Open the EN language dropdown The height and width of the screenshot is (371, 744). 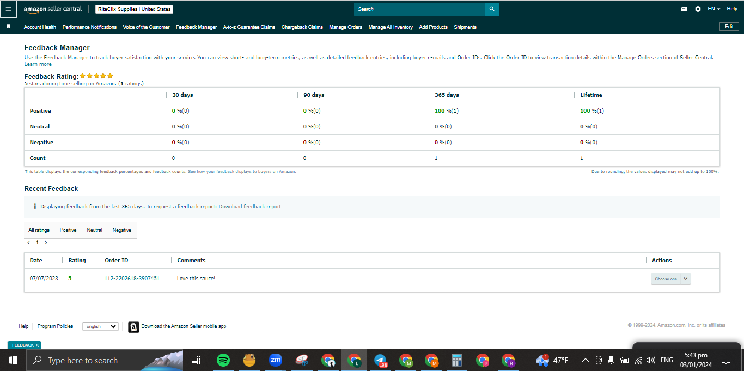(x=713, y=9)
